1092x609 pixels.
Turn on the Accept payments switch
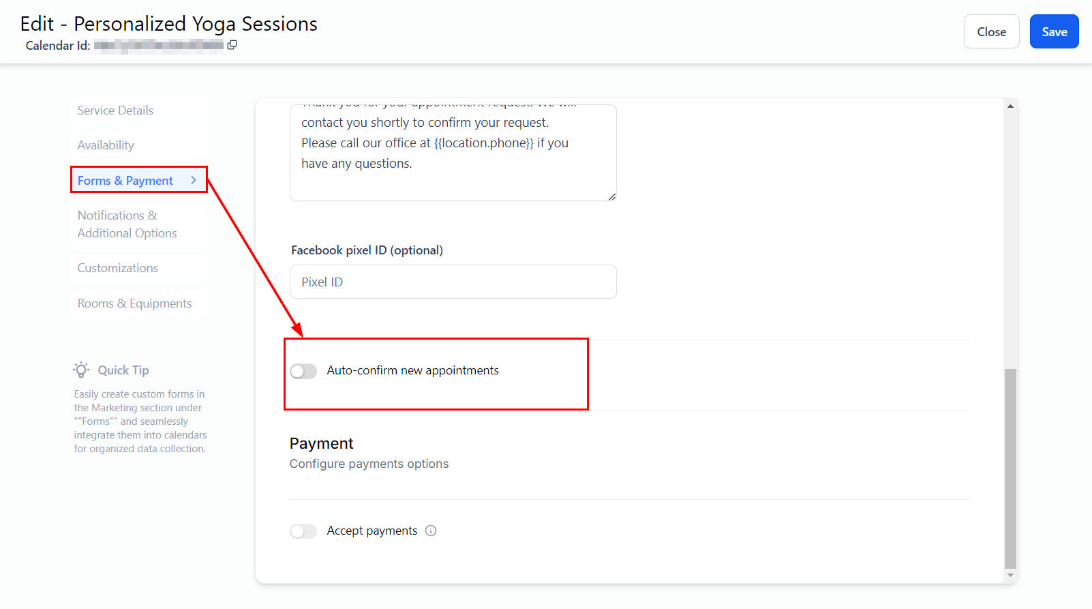click(x=303, y=531)
